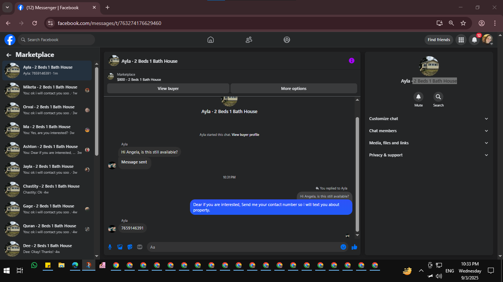Open the GIF picker in the composer
Screen dimensions: 503x282
click(x=140, y=247)
